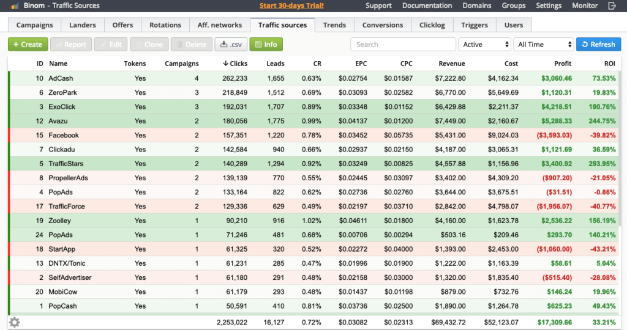This screenshot has width=627, height=330.
Task: Click the Clone button
Action: 149,44
